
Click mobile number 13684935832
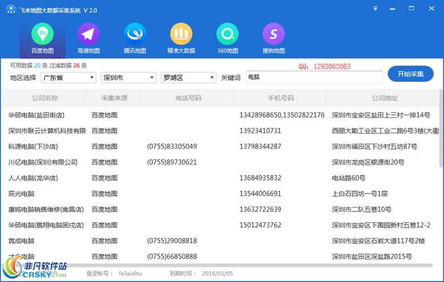(x=260, y=178)
